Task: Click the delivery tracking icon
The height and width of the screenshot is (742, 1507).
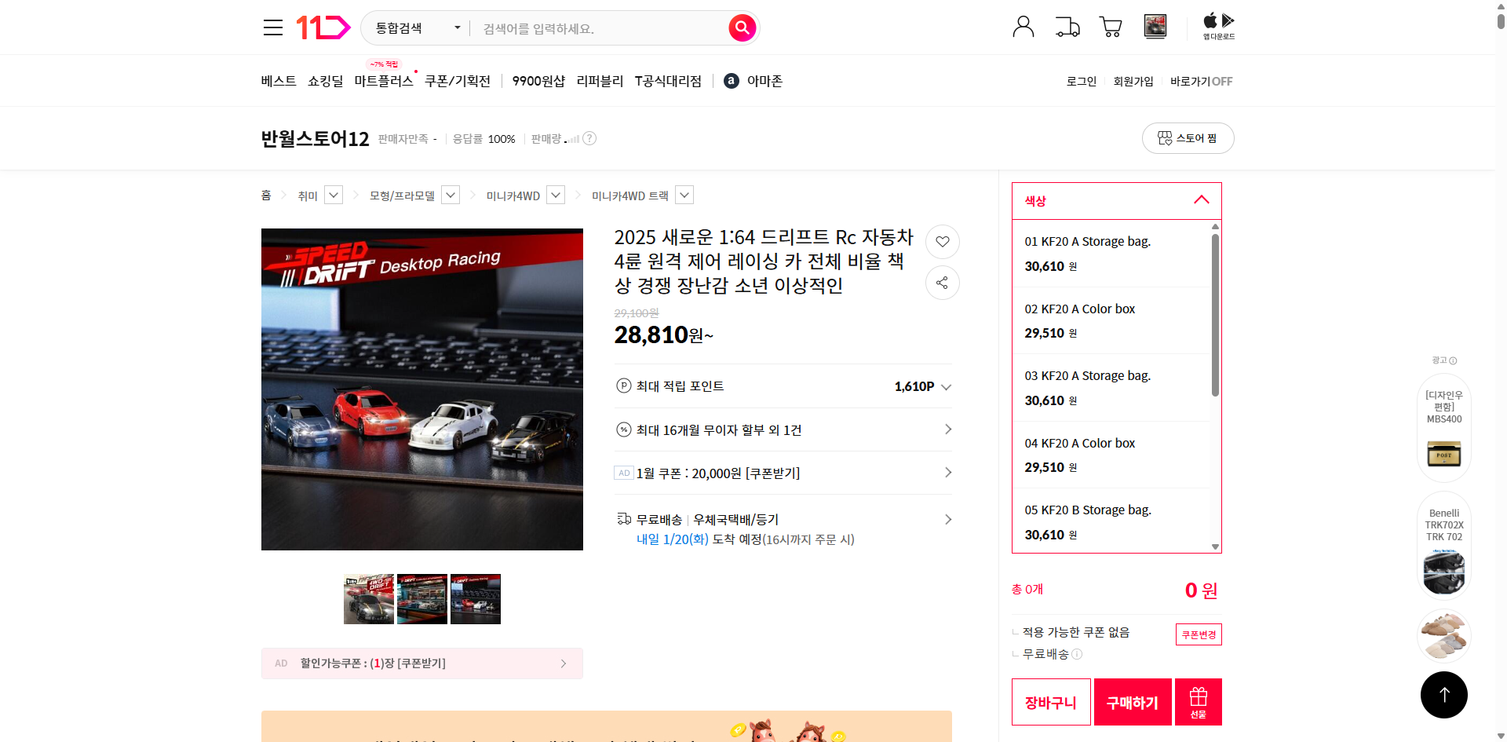Action: click(1067, 27)
